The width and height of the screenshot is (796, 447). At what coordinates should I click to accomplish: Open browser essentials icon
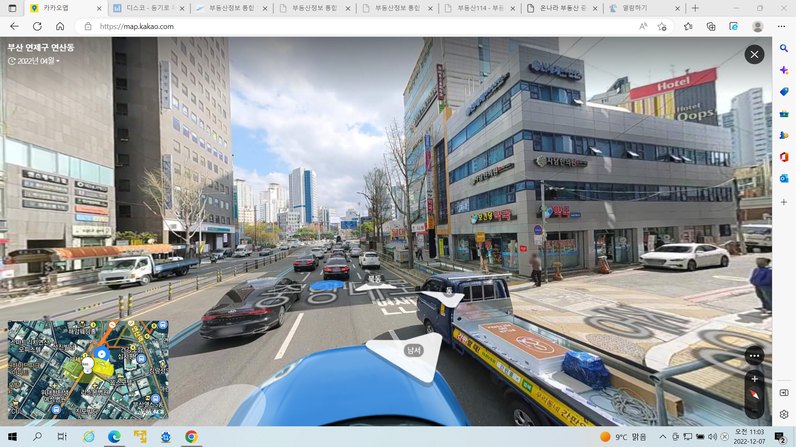[733, 26]
